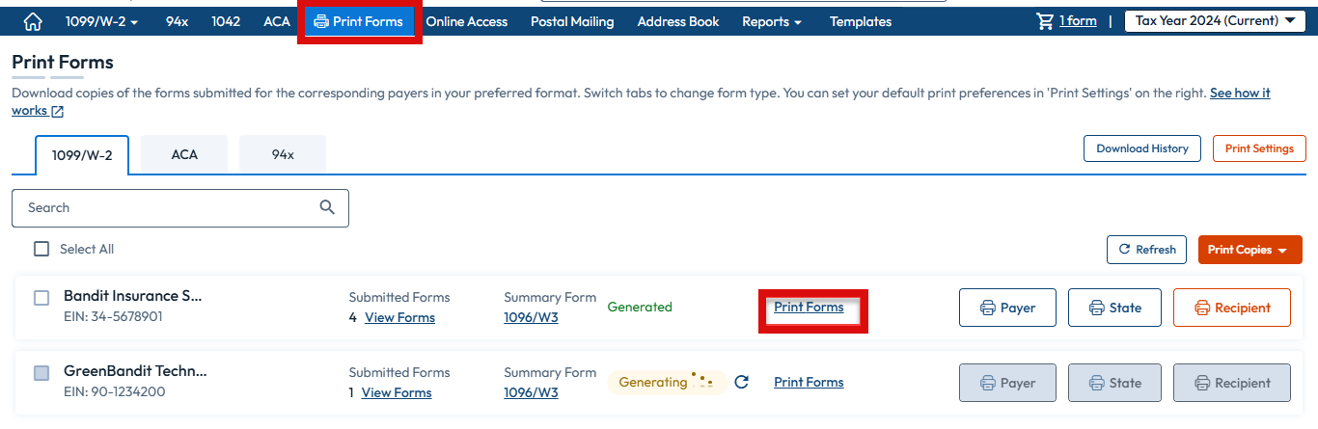Expand the 1099/W-2 navigation dropdown

click(x=101, y=21)
